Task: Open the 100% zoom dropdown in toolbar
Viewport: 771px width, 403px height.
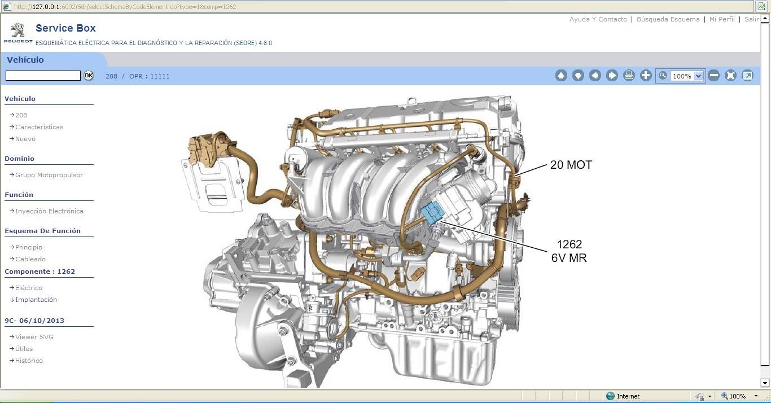Action: (x=699, y=76)
